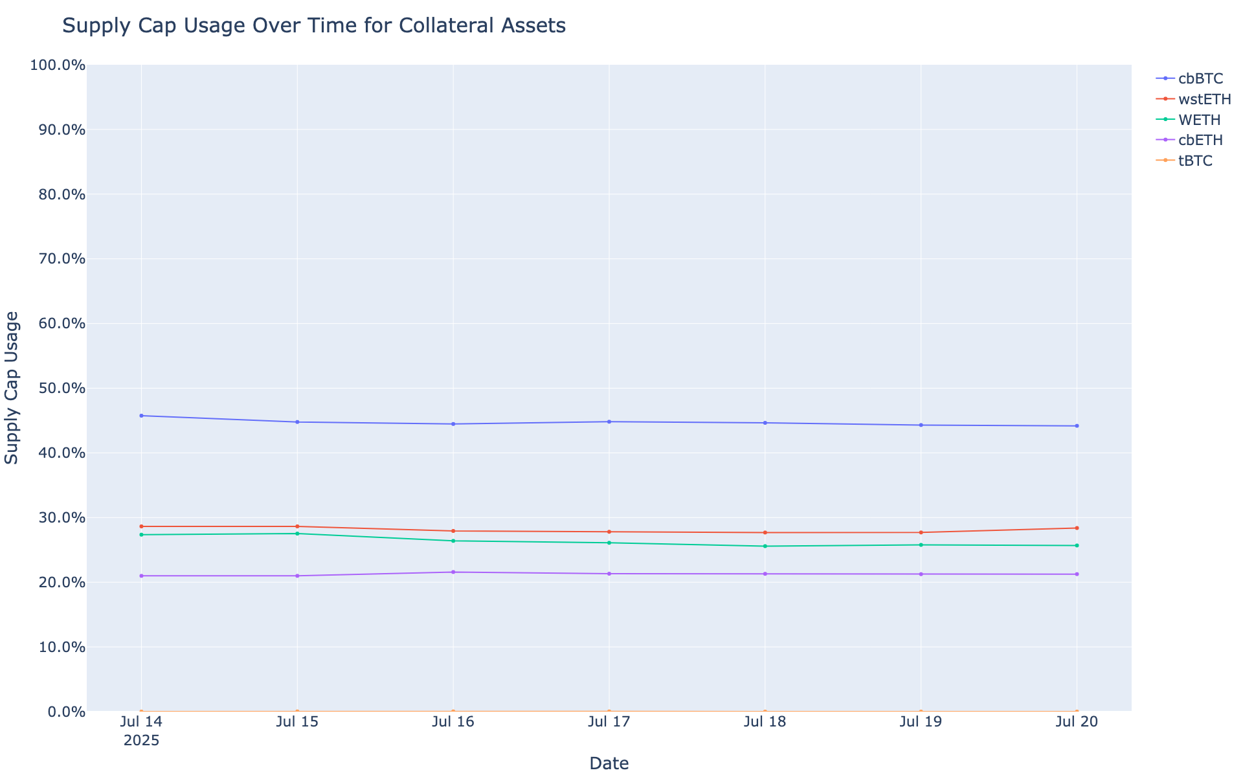1243x777 pixels.
Task: Click cbBTC data point on Jul 14
Action: [141, 416]
